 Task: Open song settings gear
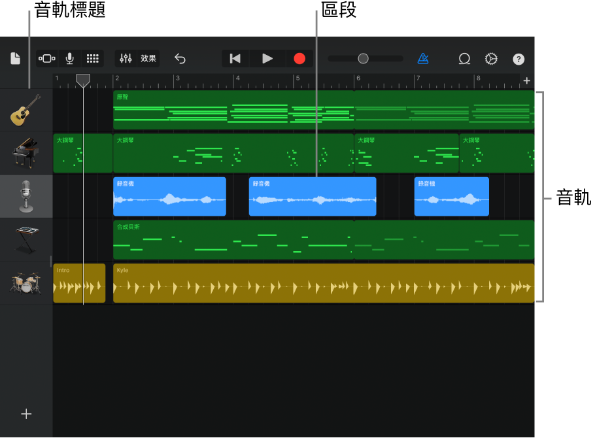point(491,58)
